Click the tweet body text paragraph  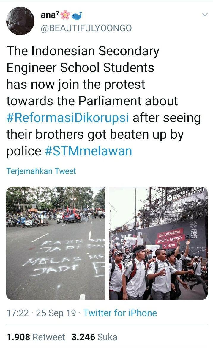pyautogui.click(x=104, y=101)
